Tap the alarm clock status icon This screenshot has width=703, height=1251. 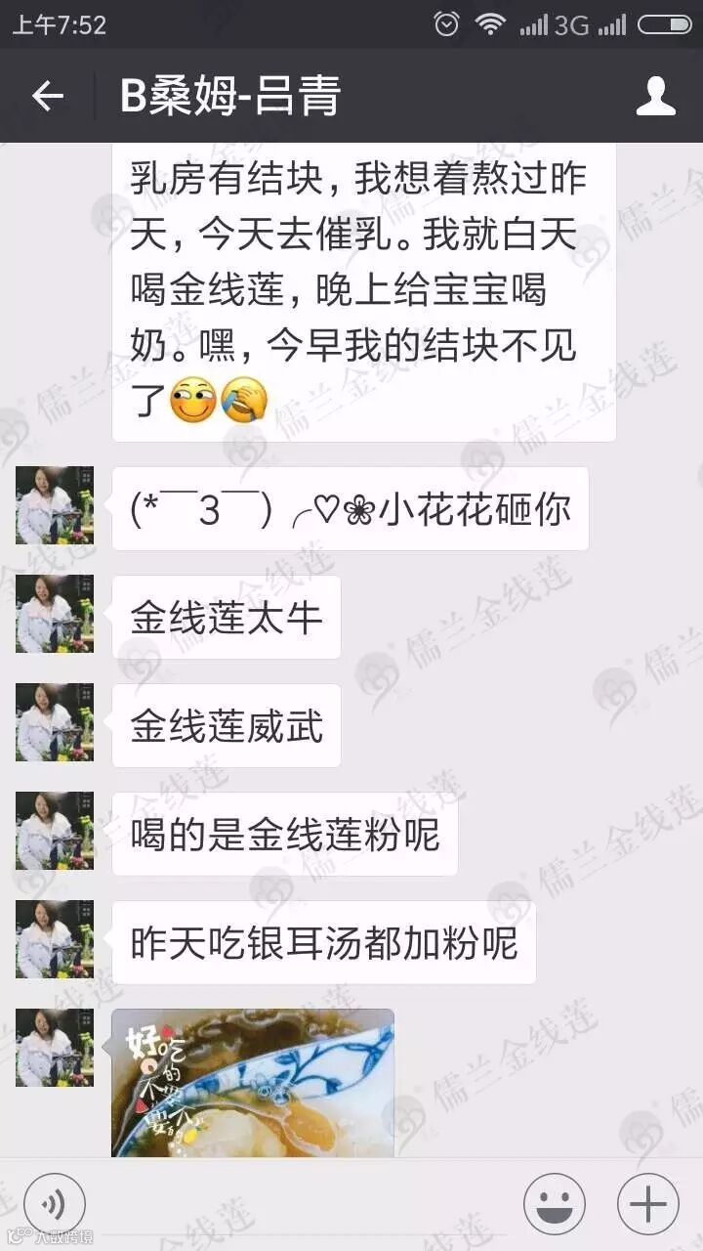(x=446, y=24)
